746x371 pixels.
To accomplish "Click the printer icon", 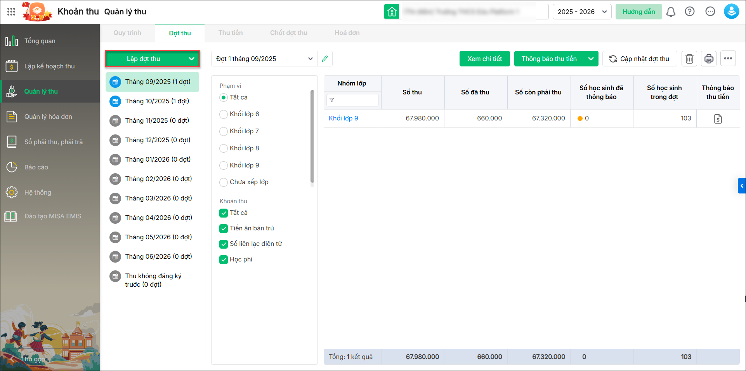I will [709, 59].
